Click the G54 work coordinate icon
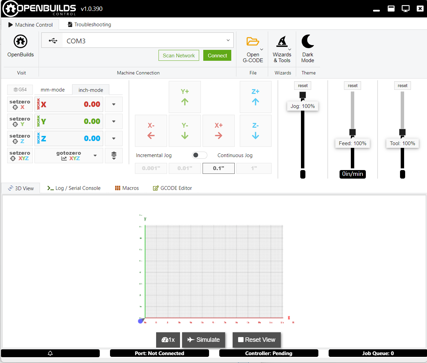Viewport: 427px width, 363px height. 20,89
